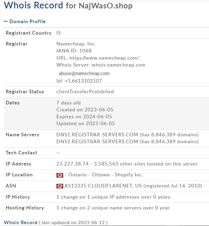Click the IP Address label
The height and width of the screenshot is (226, 209).
pos(18,164)
